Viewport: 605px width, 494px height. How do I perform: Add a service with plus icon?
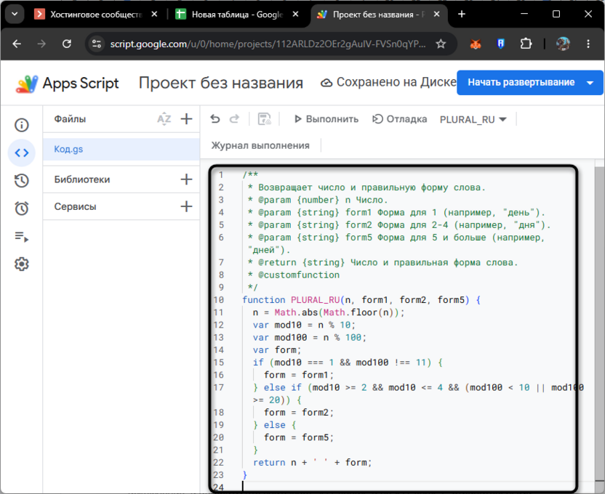click(x=186, y=206)
